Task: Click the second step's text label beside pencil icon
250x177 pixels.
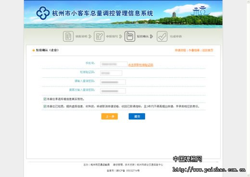Action: click(112, 36)
